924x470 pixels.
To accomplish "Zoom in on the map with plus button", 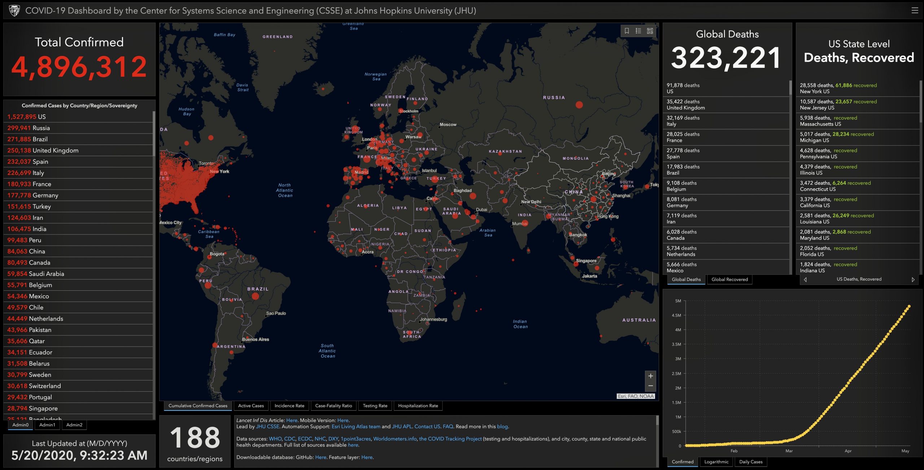I will pos(650,376).
